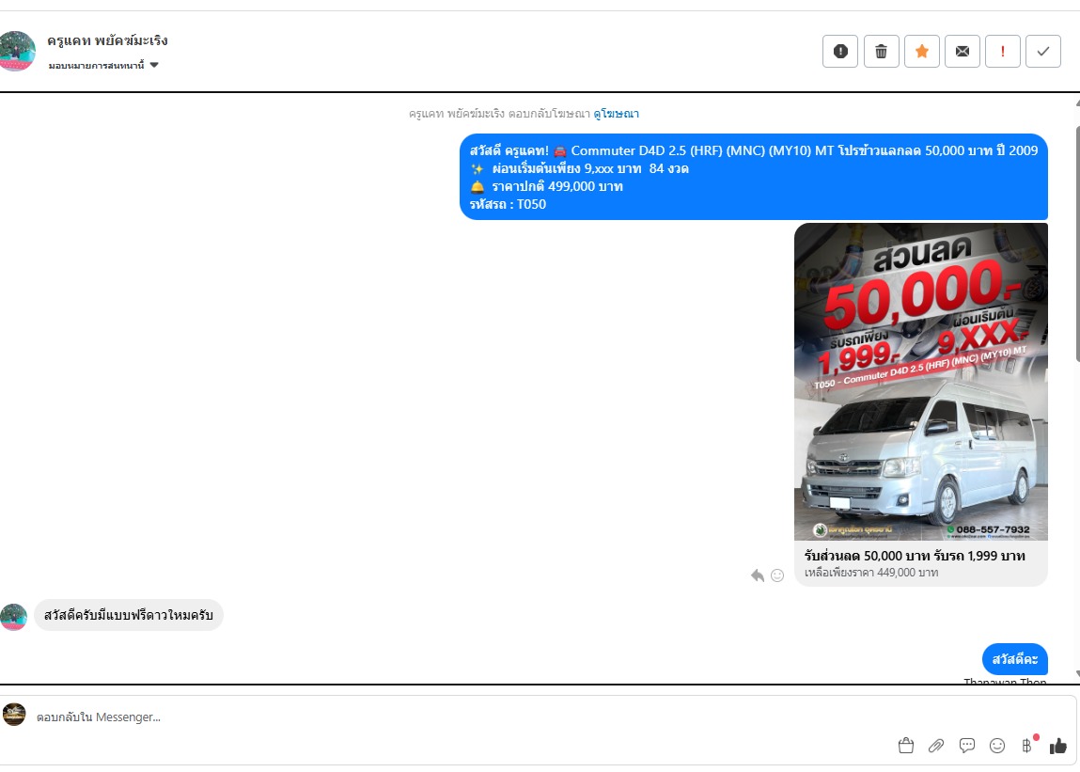Click the chat vertical scrollbar
This screenshot has height=772, width=1080.
1076,244
